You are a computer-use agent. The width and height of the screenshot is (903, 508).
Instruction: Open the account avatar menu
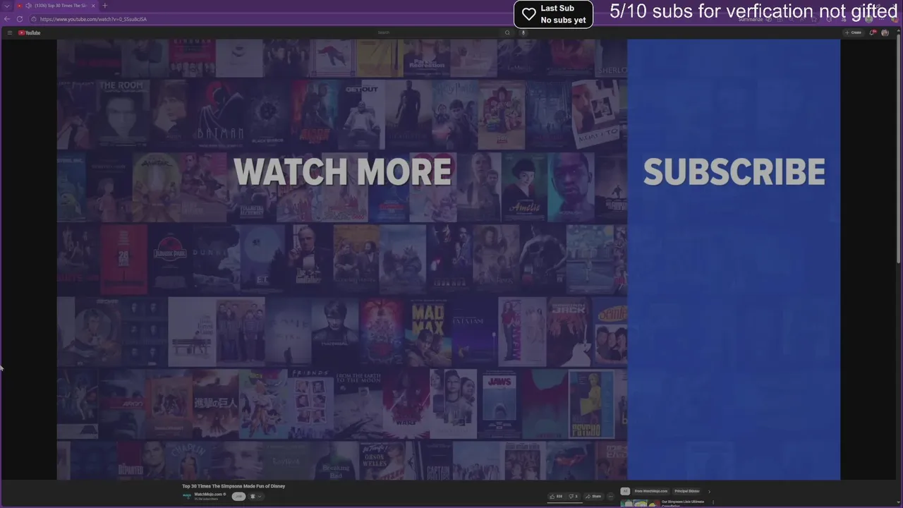click(885, 32)
